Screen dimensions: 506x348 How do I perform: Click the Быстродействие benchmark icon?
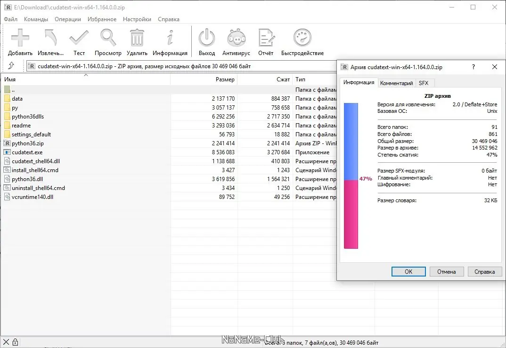302,38
